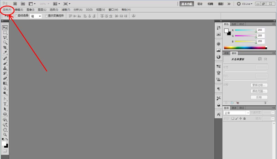Open the Histogram panel icon in the dock
The height and width of the screenshot is (159, 277).
click(219, 50)
